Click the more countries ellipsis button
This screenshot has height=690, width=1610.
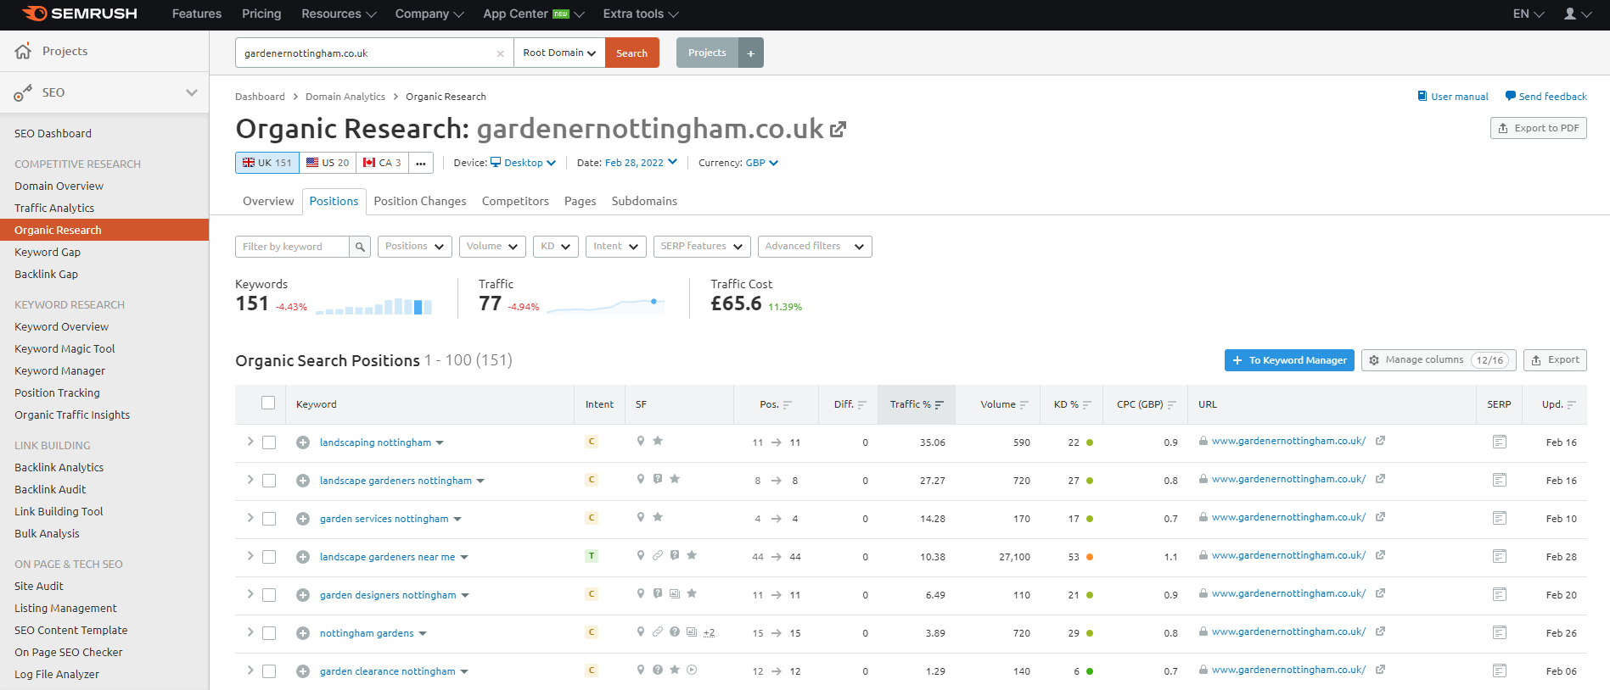pyautogui.click(x=421, y=163)
